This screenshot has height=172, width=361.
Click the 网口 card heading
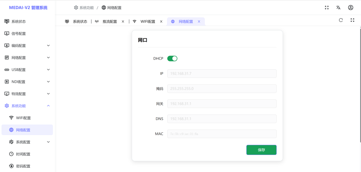coord(143,40)
